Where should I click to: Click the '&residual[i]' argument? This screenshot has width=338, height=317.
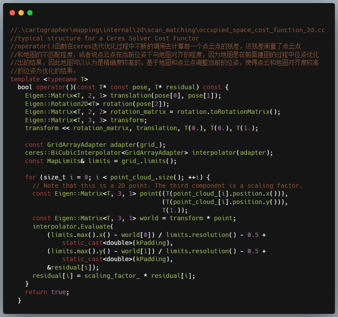(x=73, y=267)
